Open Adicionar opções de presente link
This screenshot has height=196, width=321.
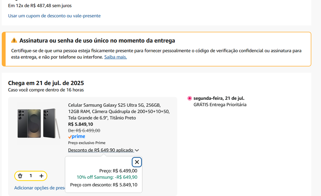39,188
